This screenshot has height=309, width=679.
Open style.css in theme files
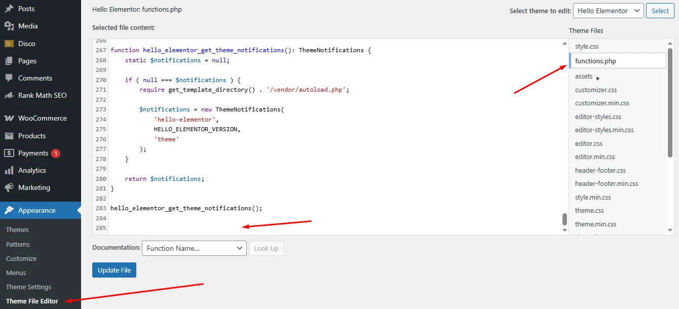point(587,46)
